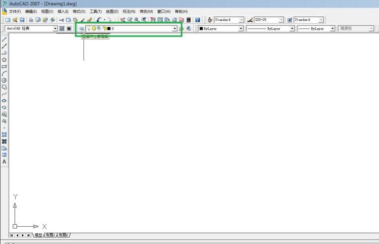Open Plot Preview
The height and width of the screenshot is (244, 379).
point(38,20)
